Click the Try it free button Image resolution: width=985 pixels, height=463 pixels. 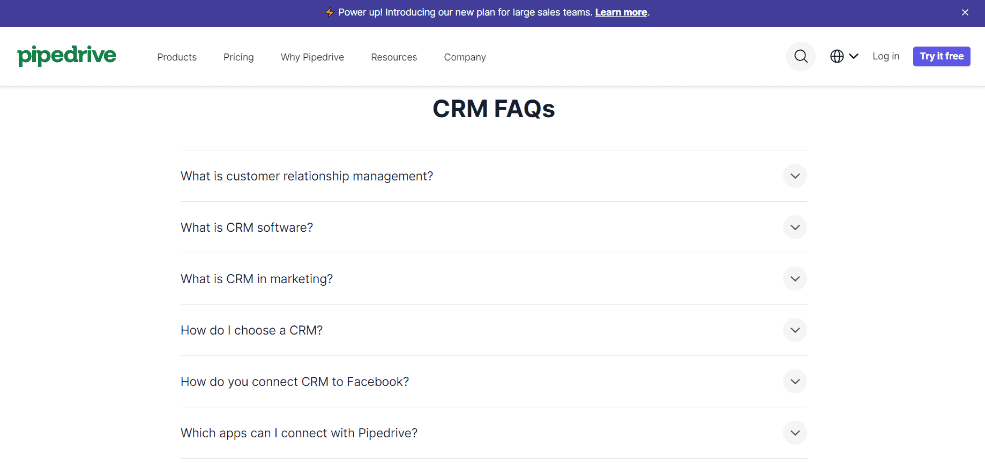click(942, 56)
